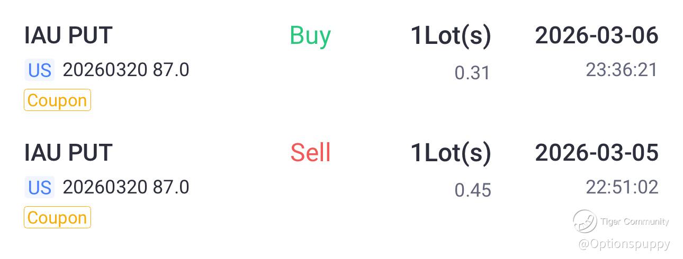683x259 pixels.
Task: Open the first IAU PUT order title
Action: point(68,36)
